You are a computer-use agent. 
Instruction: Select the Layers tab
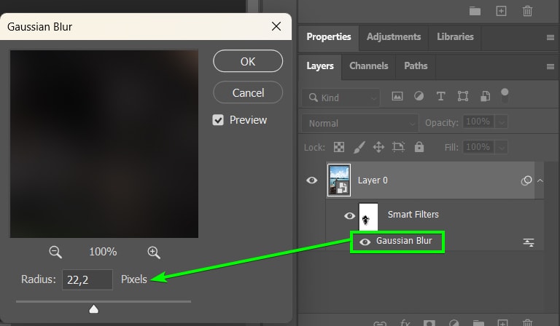pos(320,66)
